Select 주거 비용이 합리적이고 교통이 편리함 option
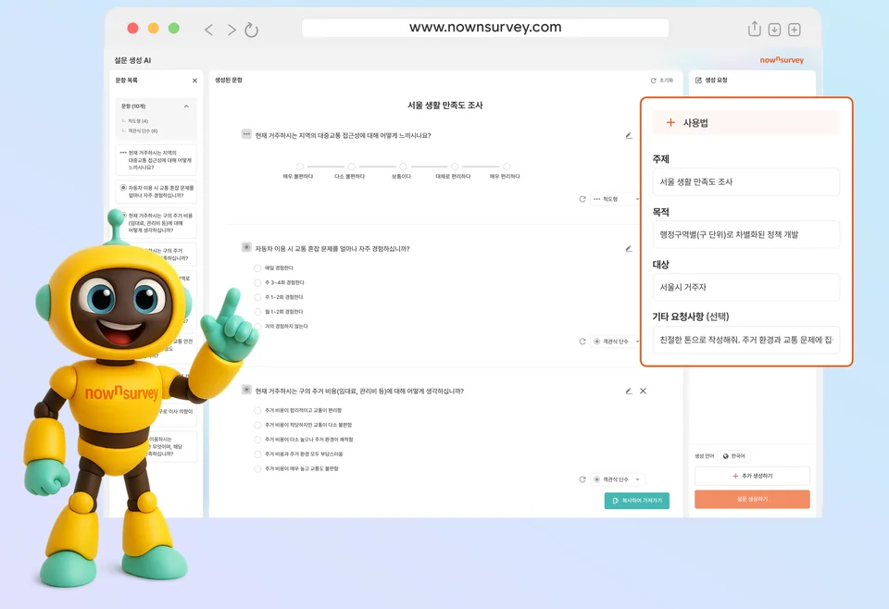889x609 pixels. (258, 410)
